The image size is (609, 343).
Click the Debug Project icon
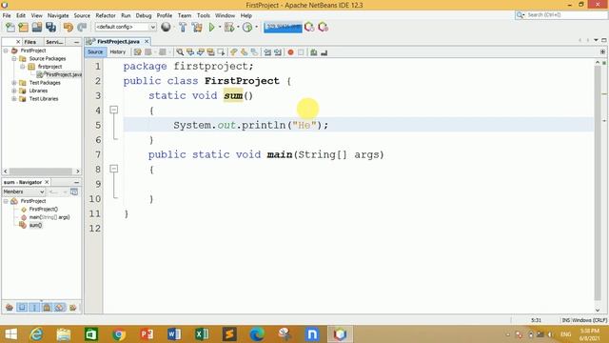click(x=229, y=28)
